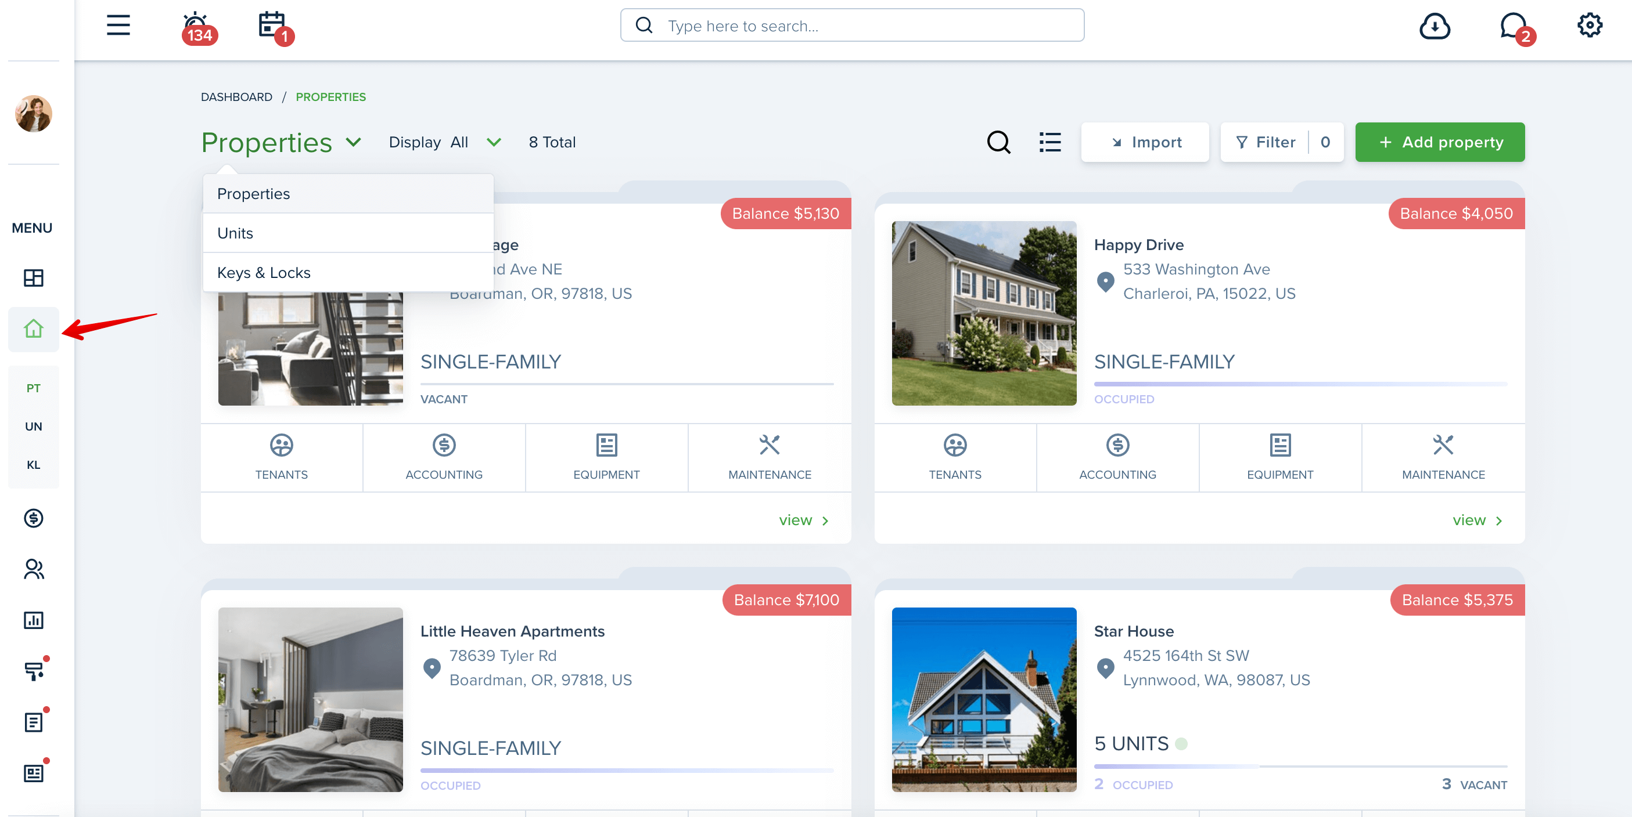Click the Star House units occupancy bar
Image resolution: width=1632 pixels, height=817 pixels.
[x=1300, y=766]
